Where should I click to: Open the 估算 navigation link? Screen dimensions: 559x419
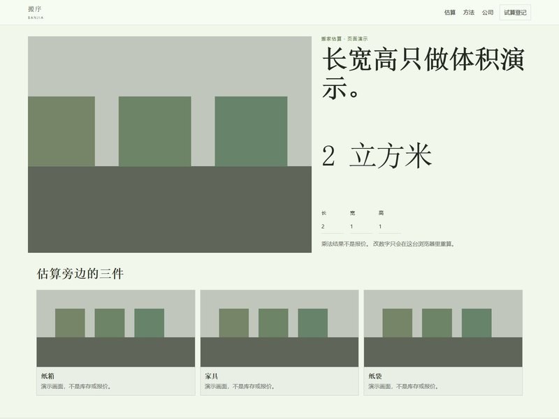point(449,13)
